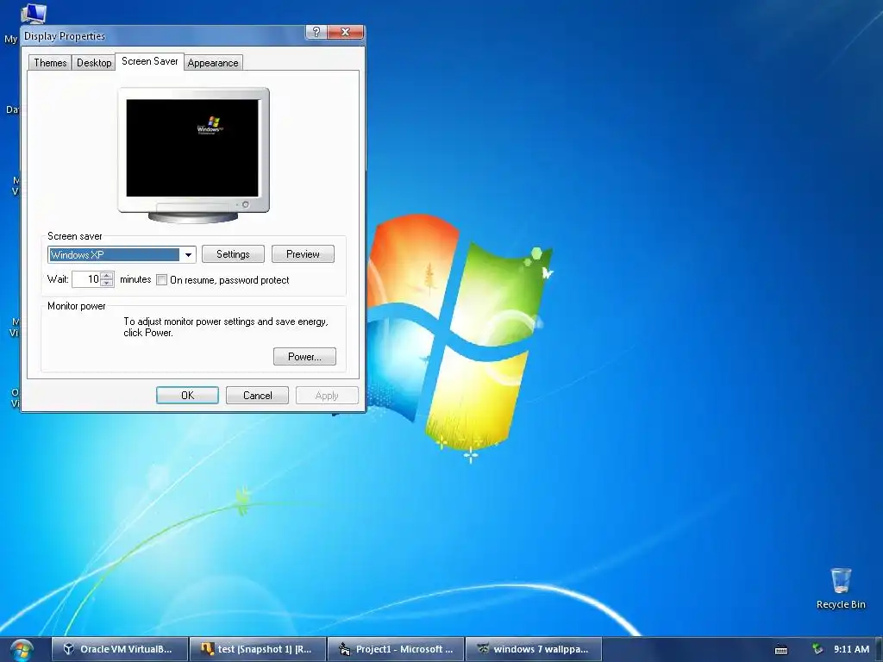The image size is (883, 662).
Task: Switch to Project1 - Microsoft taskbar button
Action: [396, 649]
